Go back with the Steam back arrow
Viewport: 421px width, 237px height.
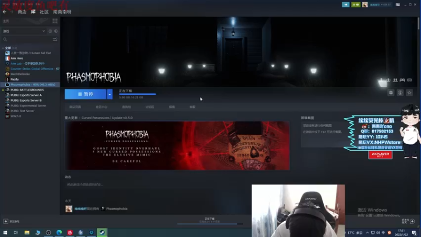point(4,12)
